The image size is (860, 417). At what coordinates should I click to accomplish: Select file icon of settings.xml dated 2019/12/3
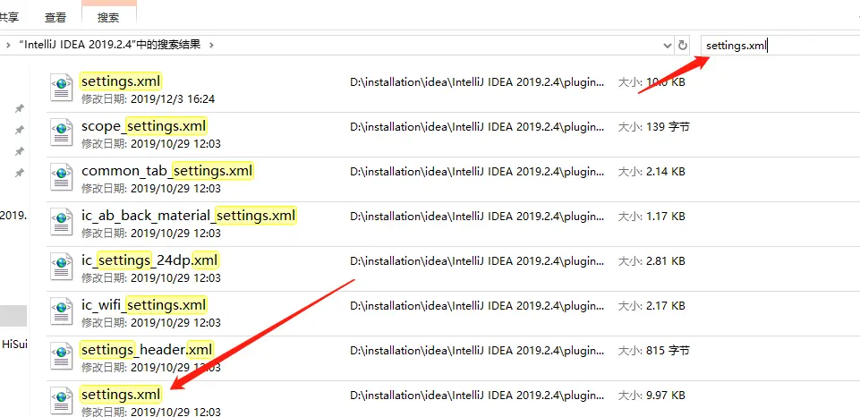[62, 86]
